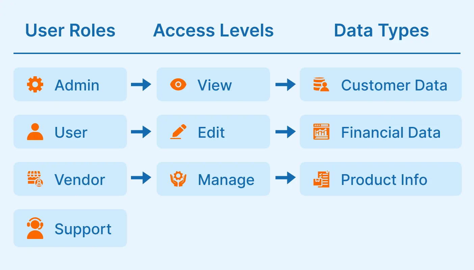The width and height of the screenshot is (474, 270).
Task: Select the User Roles column heading
Action: 70,31
